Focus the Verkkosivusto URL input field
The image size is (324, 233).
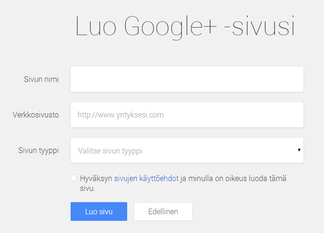pos(187,115)
